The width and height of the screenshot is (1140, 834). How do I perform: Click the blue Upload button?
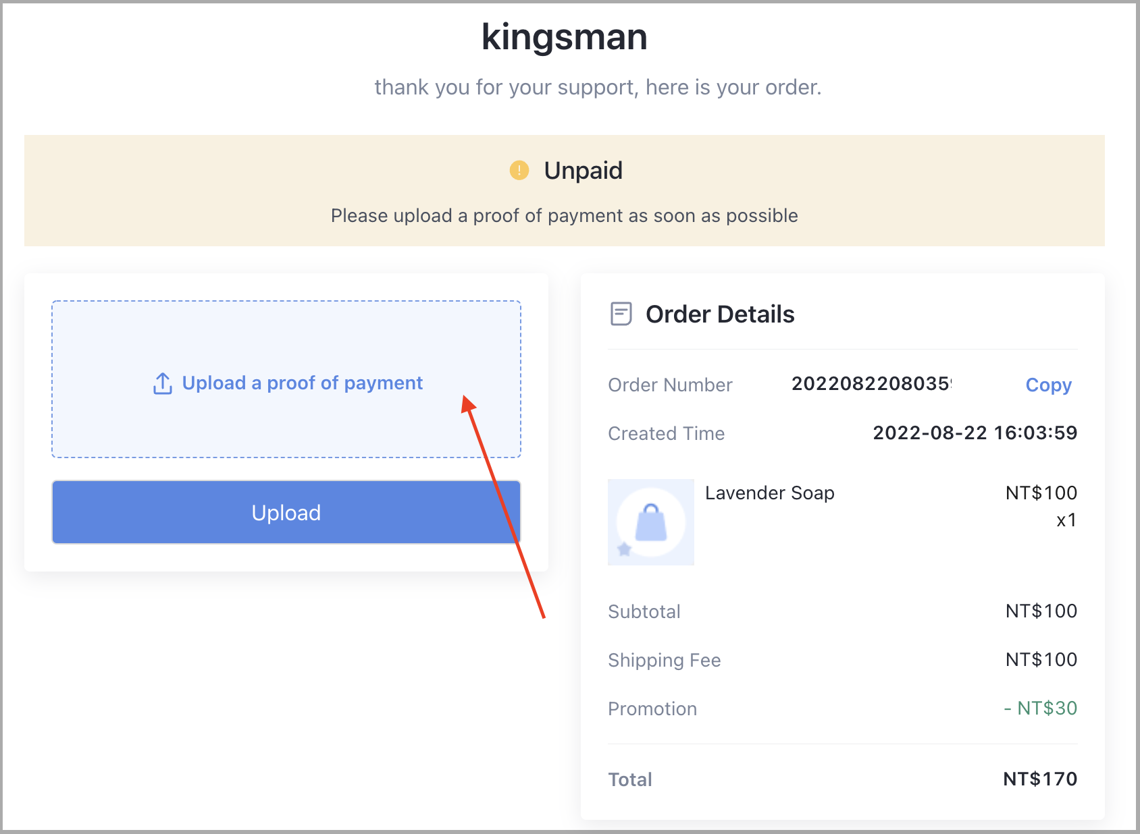(286, 512)
